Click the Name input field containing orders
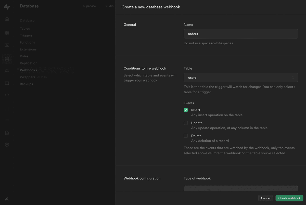The width and height of the screenshot is (306, 205). [x=241, y=34]
